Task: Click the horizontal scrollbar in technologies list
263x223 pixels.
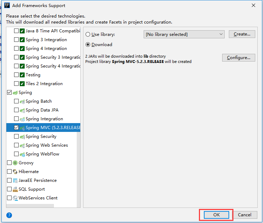Action: pos(30,206)
